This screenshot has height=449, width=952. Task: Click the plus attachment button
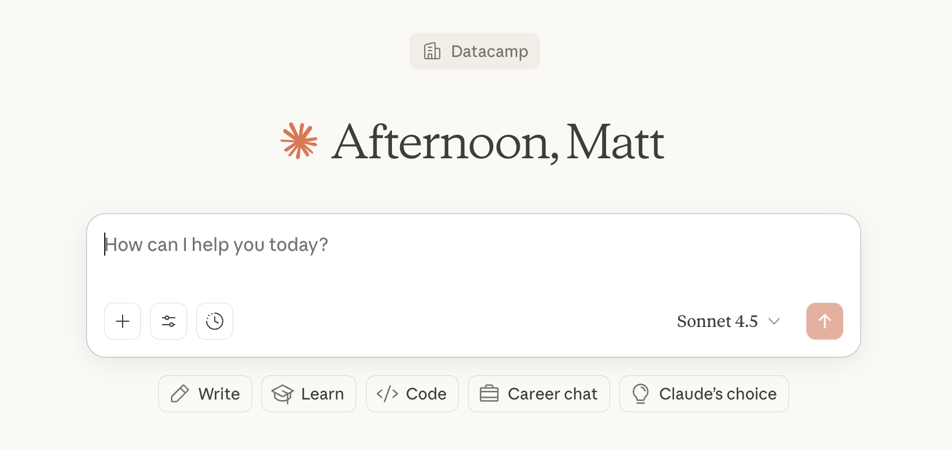click(x=123, y=321)
